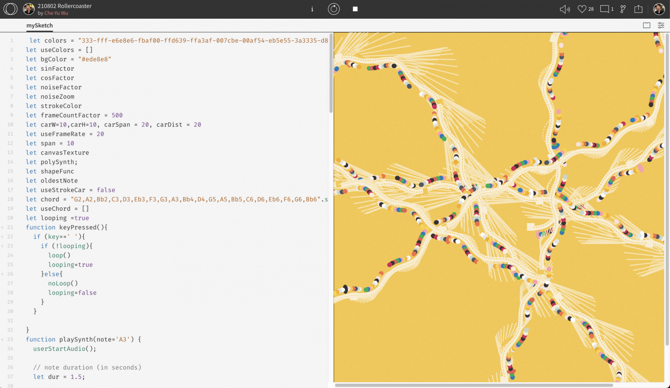Collapse the keyPressed function at line 21
This screenshot has height=388, width=670.
tap(3, 227)
